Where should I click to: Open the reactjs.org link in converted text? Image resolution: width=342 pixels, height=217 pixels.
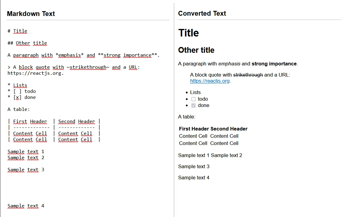pos(209,81)
